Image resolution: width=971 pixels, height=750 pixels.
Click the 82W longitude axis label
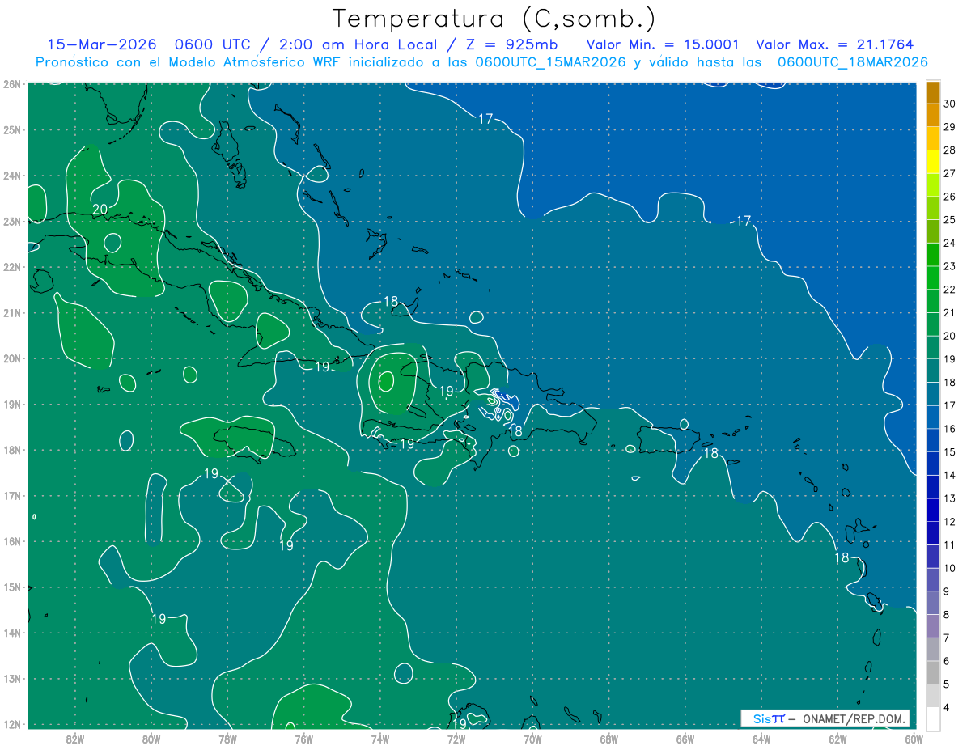[x=75, y=739]
